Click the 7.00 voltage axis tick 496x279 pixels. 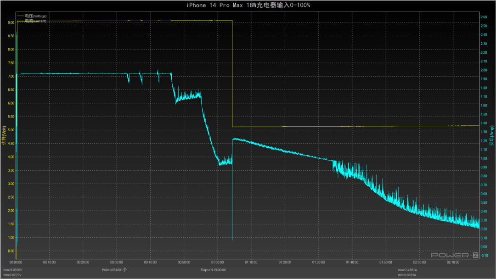pyautogui.click(x=11, y=77)
